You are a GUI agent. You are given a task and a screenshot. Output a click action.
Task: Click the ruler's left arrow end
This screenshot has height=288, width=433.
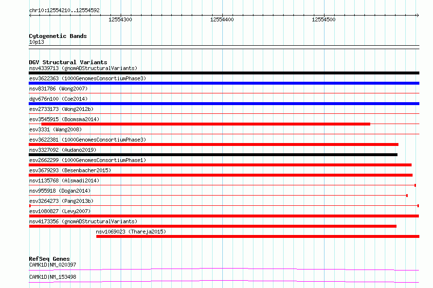[x=30, y=16]
